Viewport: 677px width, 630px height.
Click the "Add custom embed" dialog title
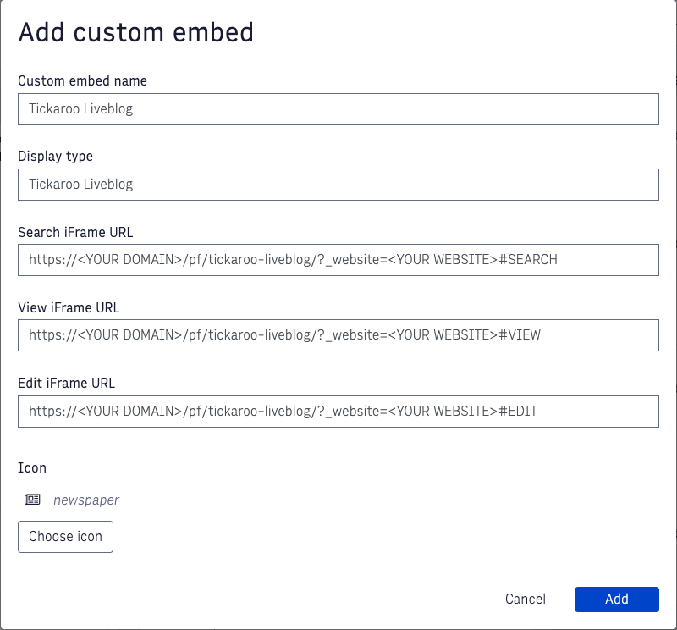point(135,33)
